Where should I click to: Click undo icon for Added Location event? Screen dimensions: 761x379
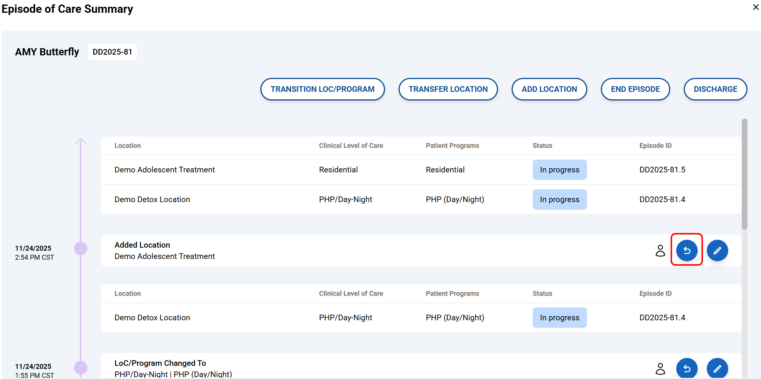[686, 250]
